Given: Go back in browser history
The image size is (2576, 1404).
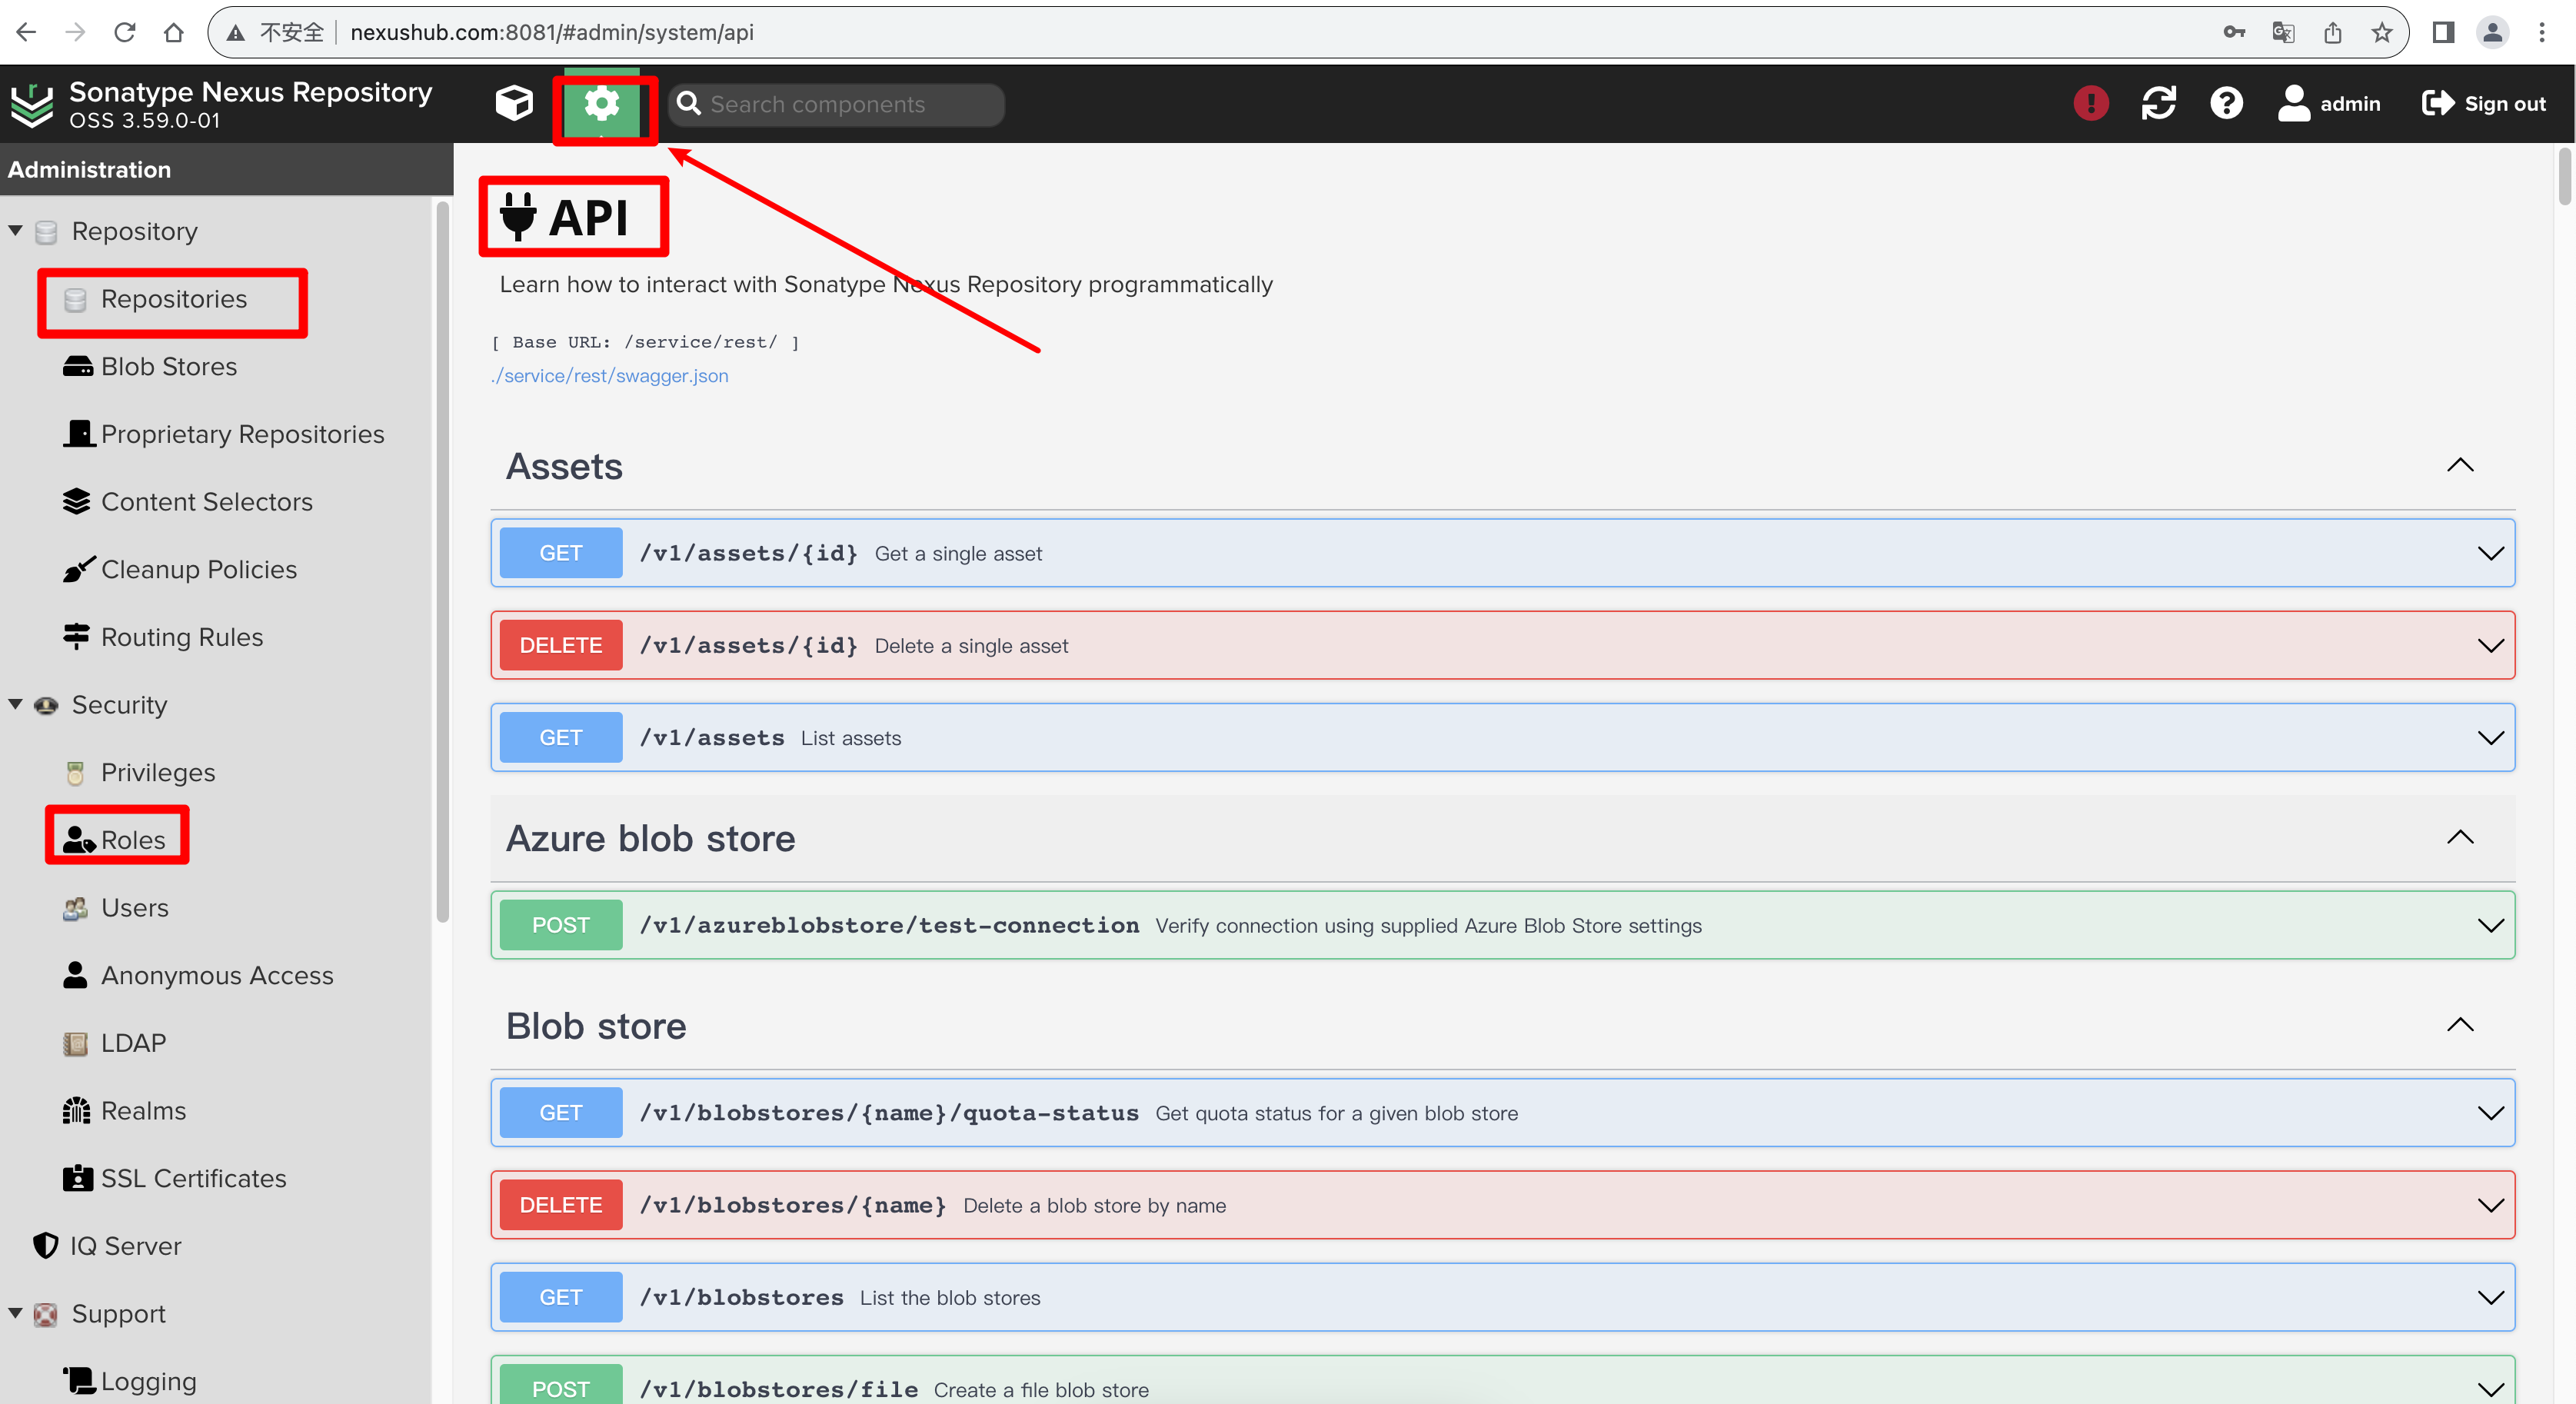Looking at the screenshot, I should pyautogui.click(x=26, y=32).
